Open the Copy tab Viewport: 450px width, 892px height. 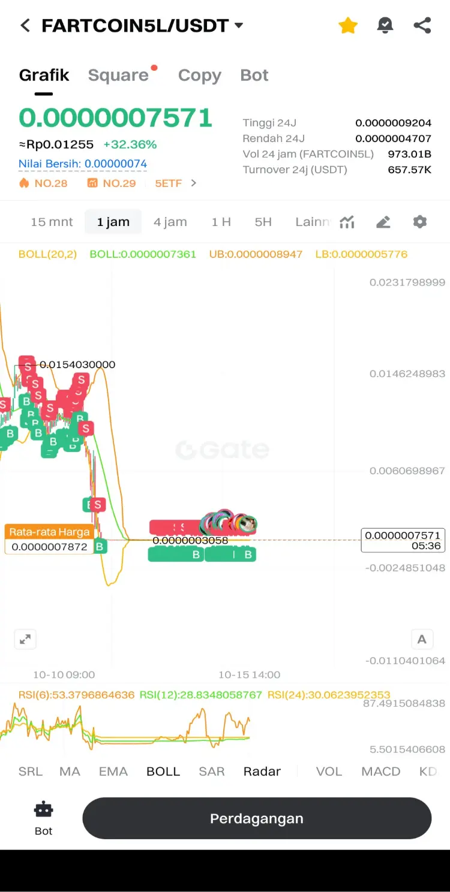tap(200, 76)
